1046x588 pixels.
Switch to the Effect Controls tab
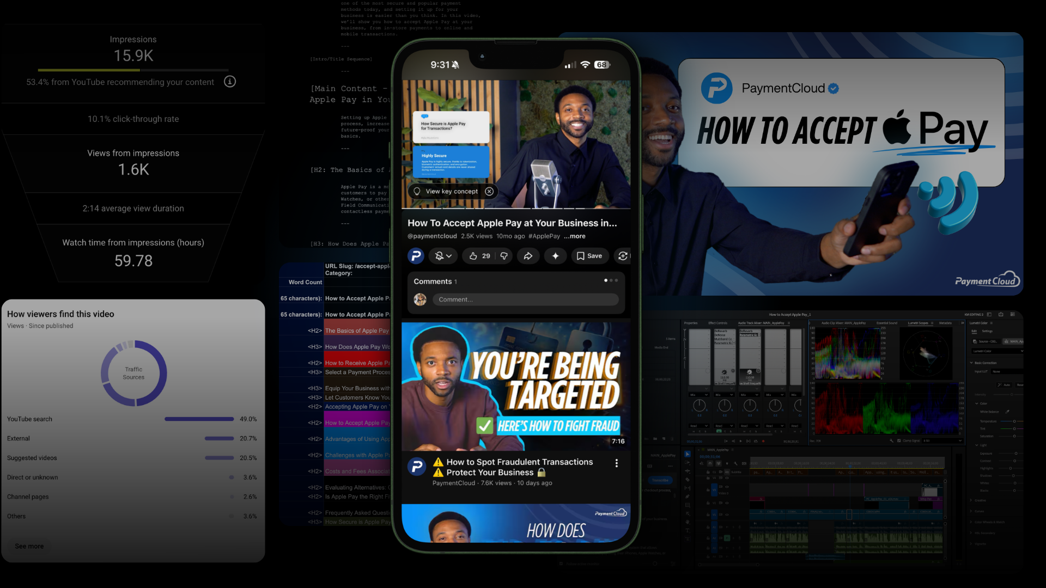(x=717, y=323)
